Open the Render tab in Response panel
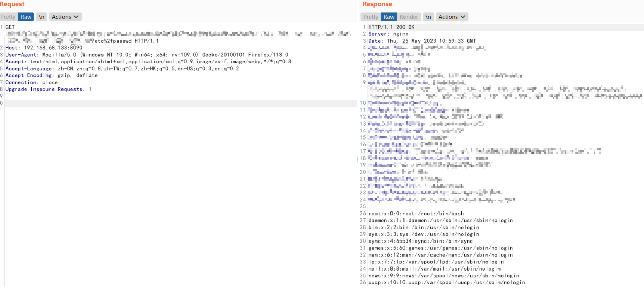The image size is (644, 292). (x=409, y=17)
